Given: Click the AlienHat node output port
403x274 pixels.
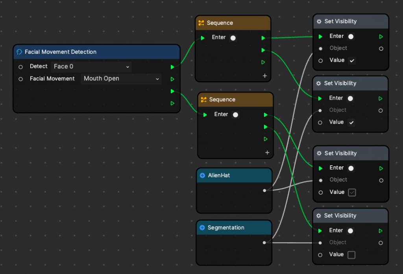Looking at the screenshot, I should (264, 190).
